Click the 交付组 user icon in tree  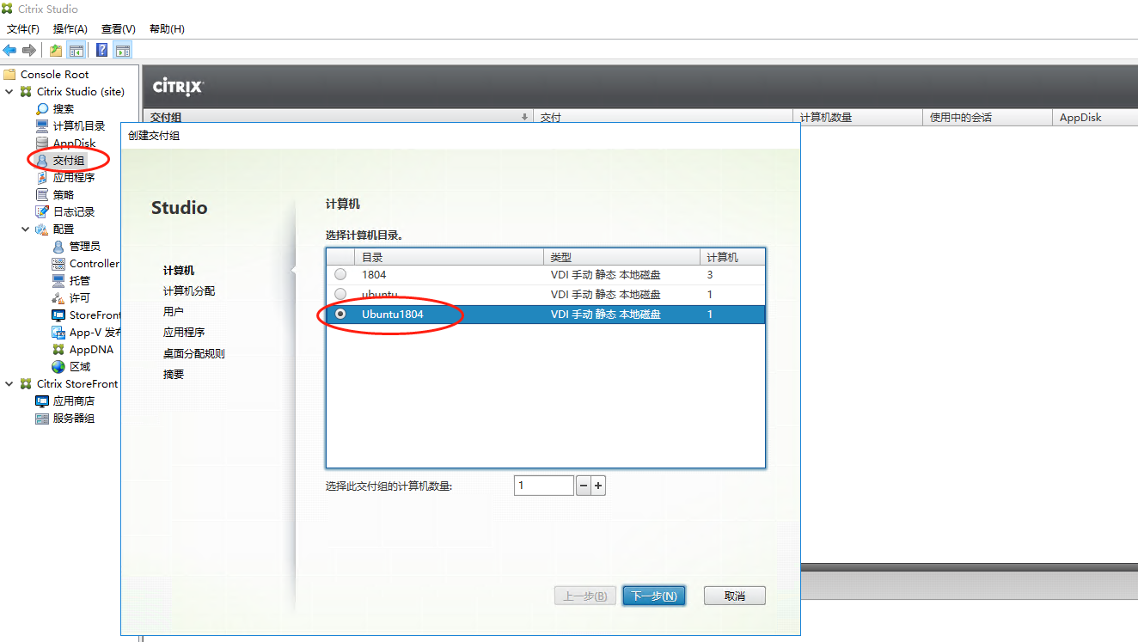coord(42,160)
